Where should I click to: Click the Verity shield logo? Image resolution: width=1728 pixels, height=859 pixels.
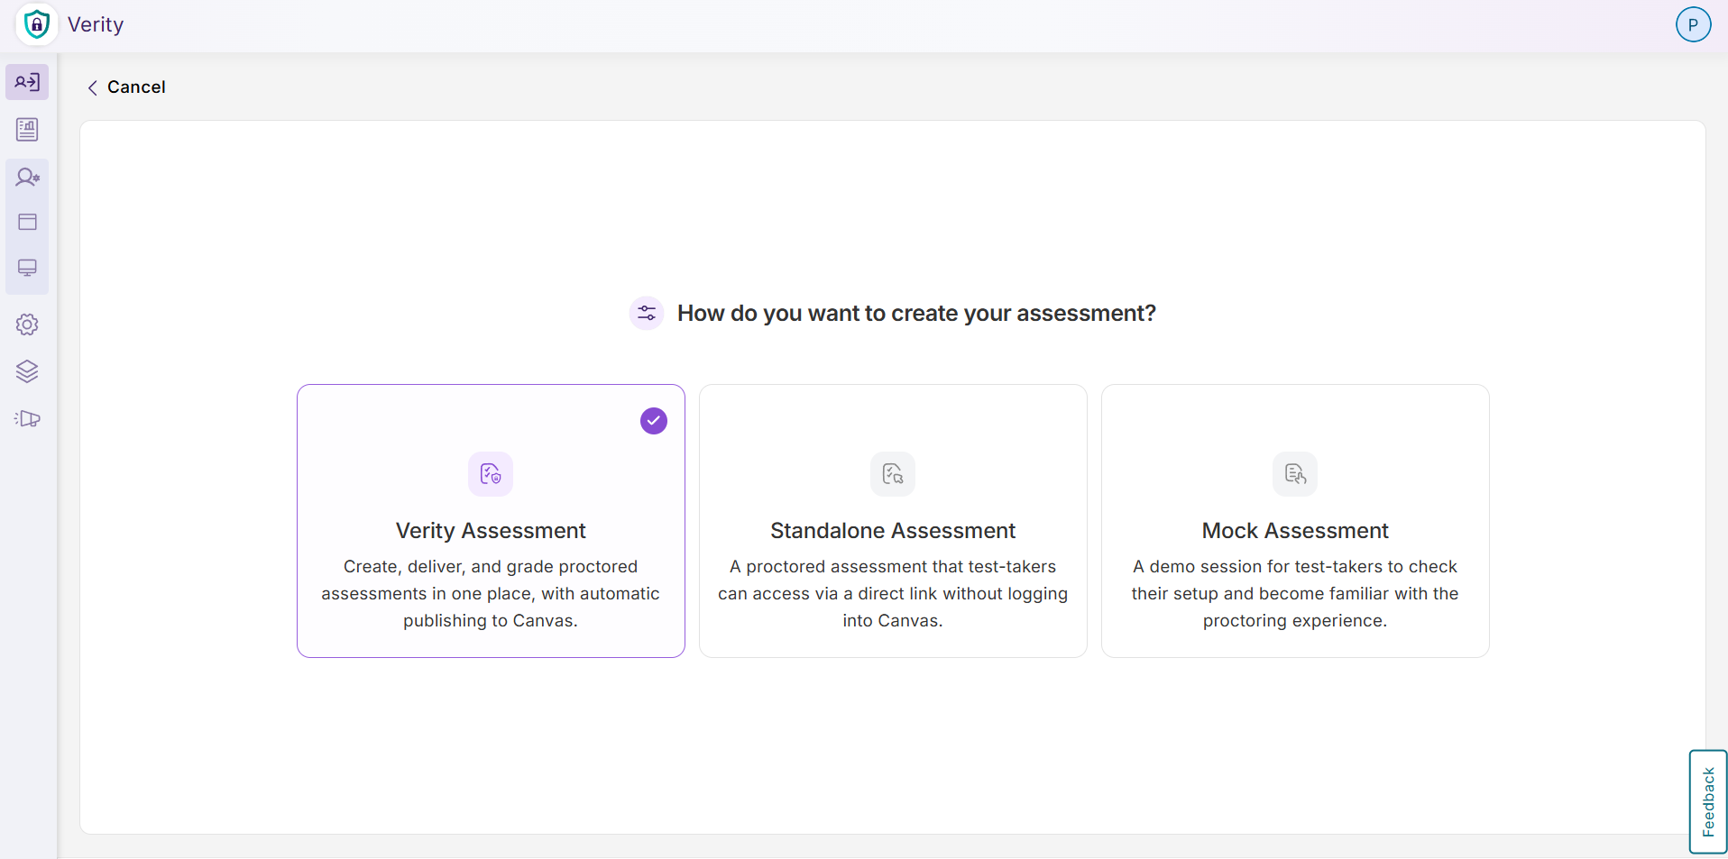tap(37, 24)
